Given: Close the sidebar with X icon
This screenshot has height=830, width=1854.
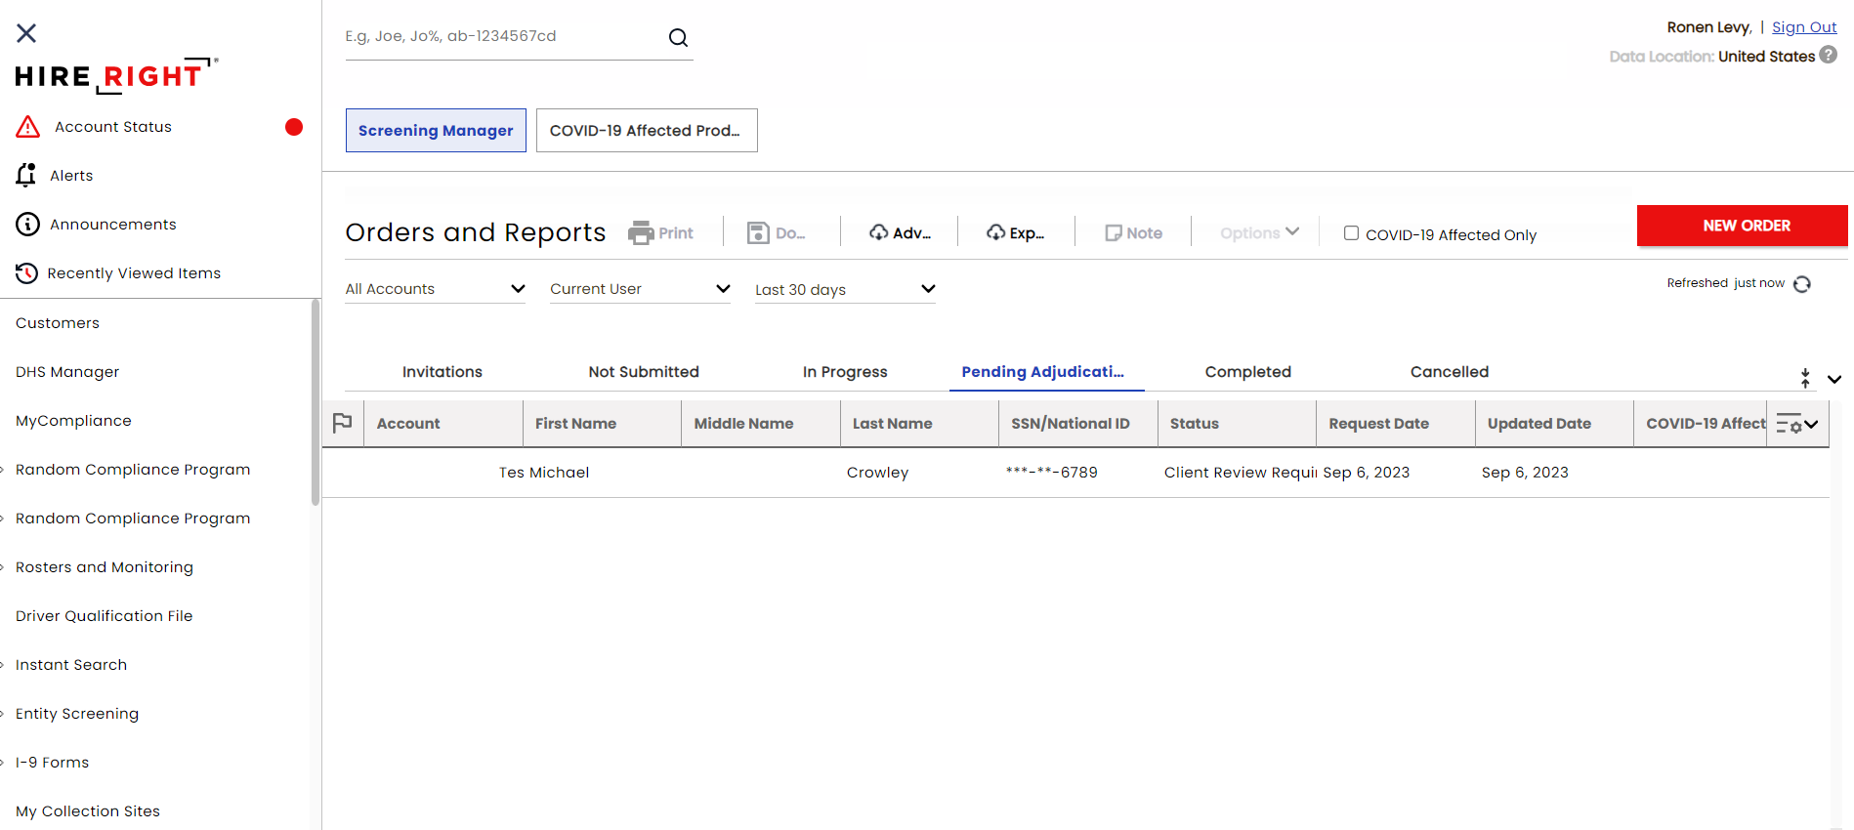Looking at the screenshot, I should tap(26, 33).
